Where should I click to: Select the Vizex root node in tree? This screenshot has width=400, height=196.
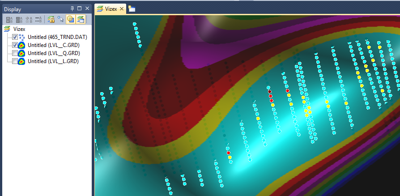click(19, 29)
